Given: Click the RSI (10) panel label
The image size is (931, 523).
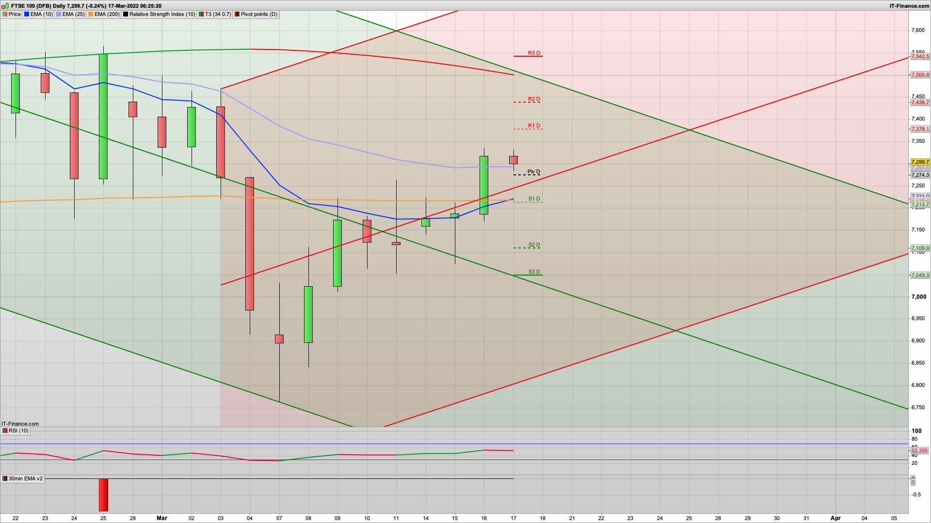Looking at the screenshot, I should [x=18, y=431].
